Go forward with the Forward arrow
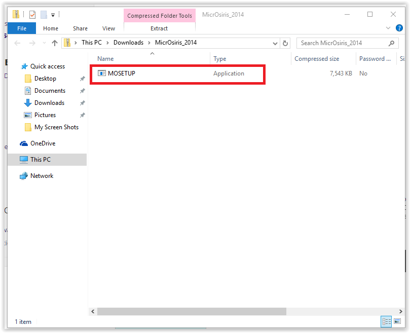The image size is (410, 333). click(32, 43)
